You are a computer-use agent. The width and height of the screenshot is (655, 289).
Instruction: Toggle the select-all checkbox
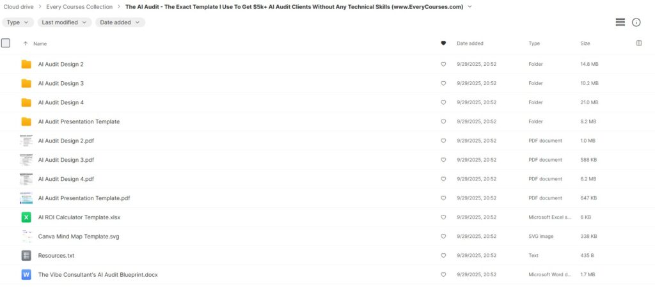(x=6, y=43)
